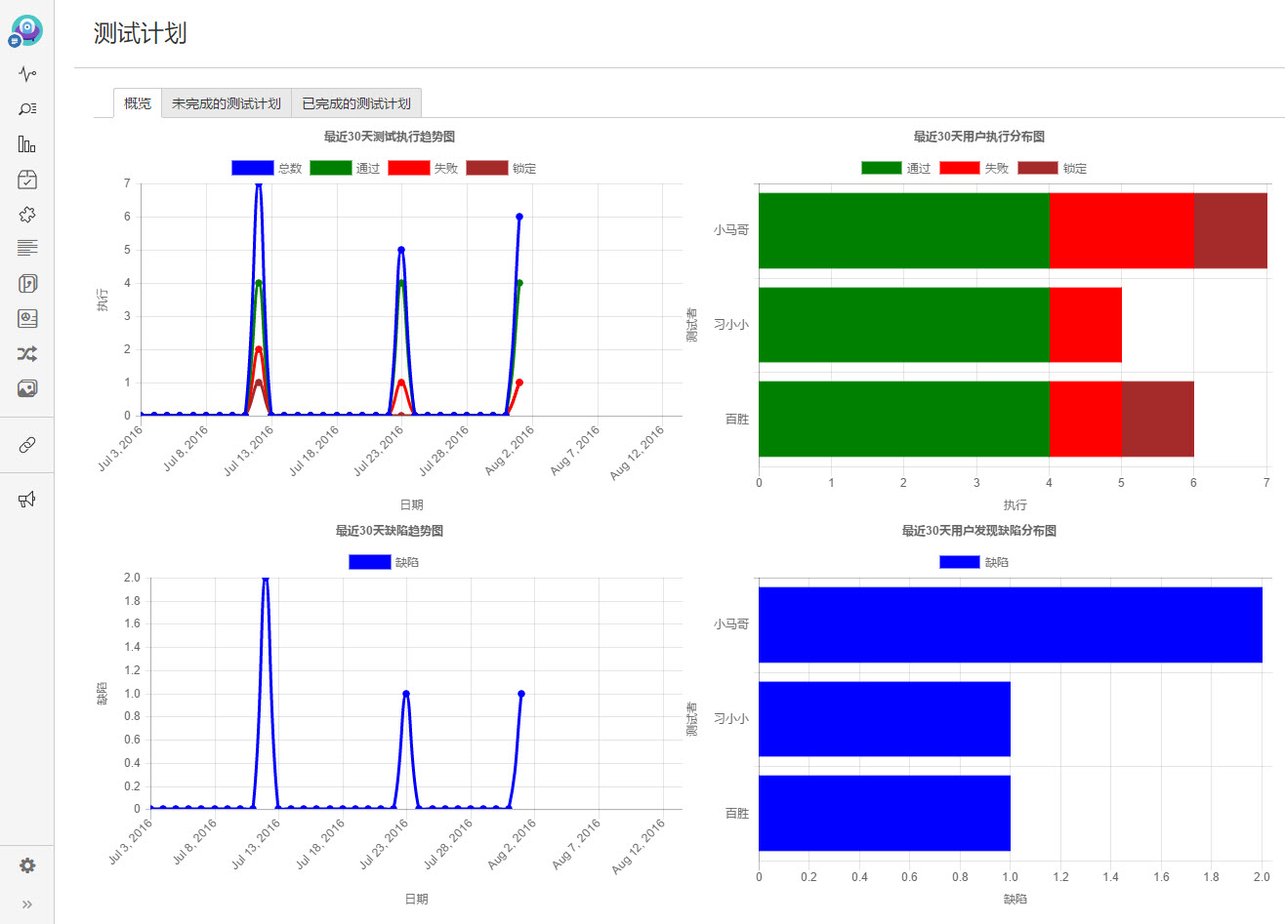Click 习小小's blue defect bar

click(x=885, y=719)
